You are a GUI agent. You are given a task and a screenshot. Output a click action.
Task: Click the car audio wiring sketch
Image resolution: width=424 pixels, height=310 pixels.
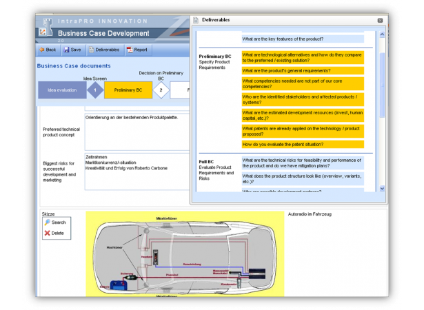pyautogui.click(x=185, y=254)
